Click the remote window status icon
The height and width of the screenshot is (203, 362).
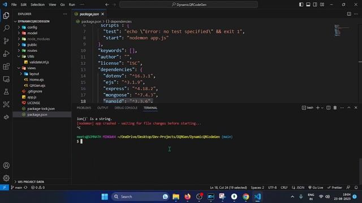point(5,188)
